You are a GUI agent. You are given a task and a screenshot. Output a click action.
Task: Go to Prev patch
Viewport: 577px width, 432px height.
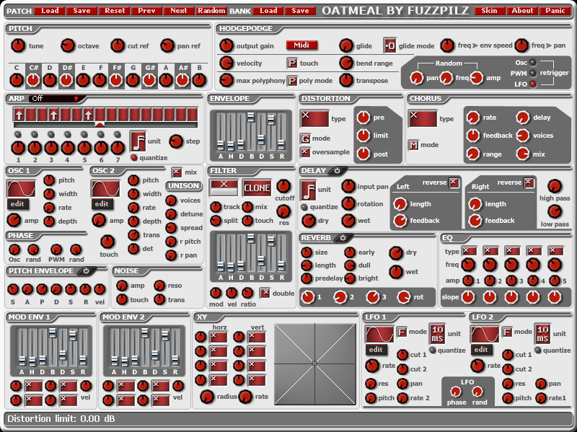(146, 11)
